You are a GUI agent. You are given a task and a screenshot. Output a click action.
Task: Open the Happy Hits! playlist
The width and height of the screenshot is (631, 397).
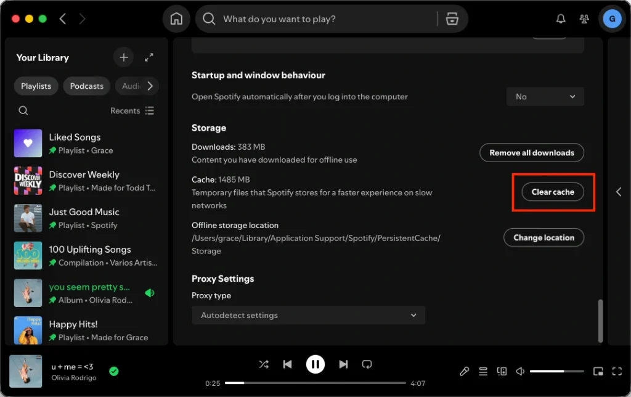point(86,330)
